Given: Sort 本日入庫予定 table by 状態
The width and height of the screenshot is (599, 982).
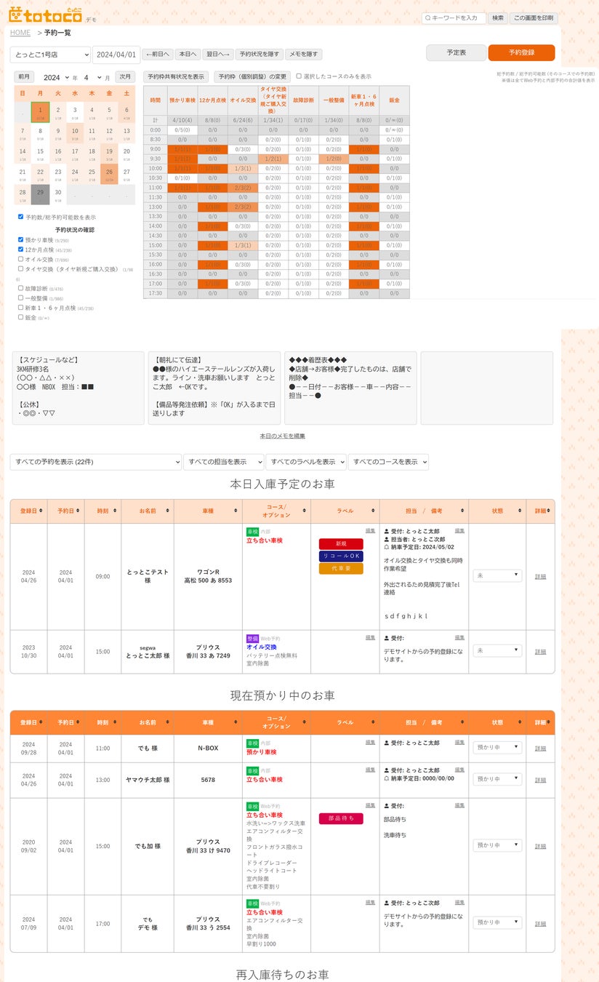Looking at the screenshot, I should pyautogui.click(x=497, y=511).
